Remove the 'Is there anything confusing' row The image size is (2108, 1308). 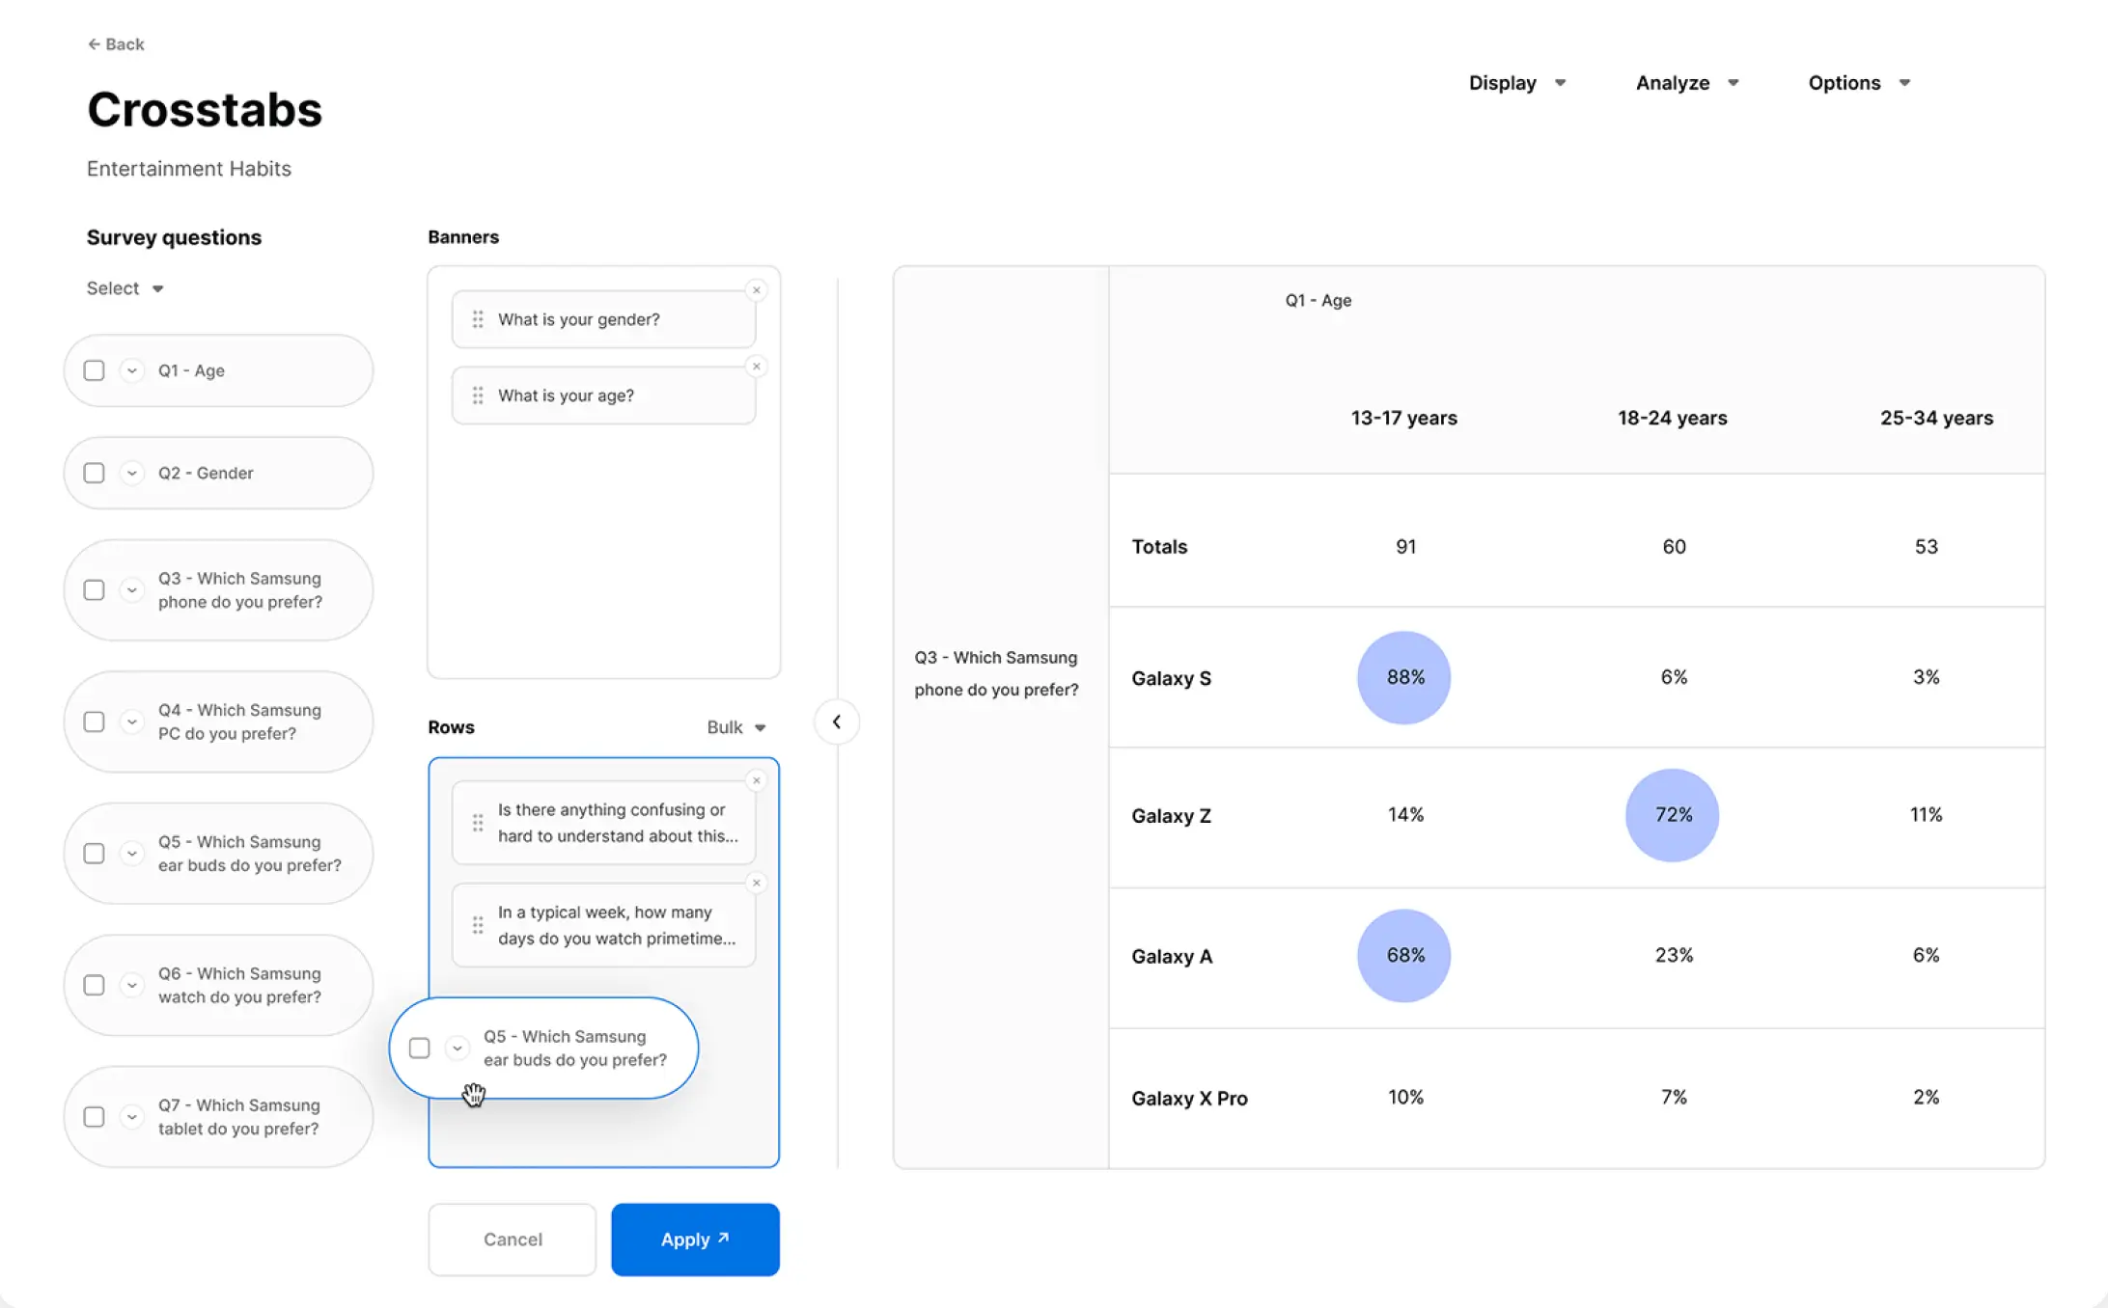click(x=757, y=780)
